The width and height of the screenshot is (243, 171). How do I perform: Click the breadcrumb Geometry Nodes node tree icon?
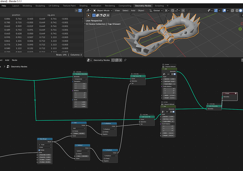8,67
